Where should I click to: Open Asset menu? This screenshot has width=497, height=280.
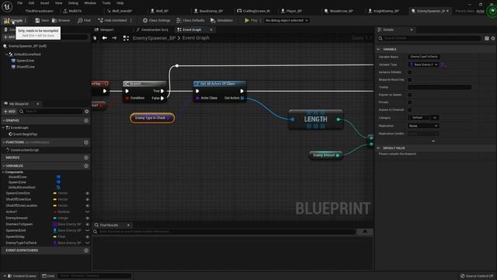tap(44, 3)
